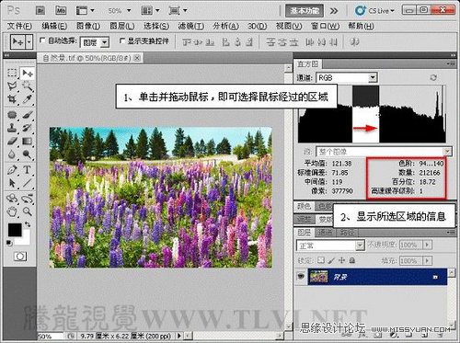
Task: Select the Eraser tool
Action: [12, 141]
